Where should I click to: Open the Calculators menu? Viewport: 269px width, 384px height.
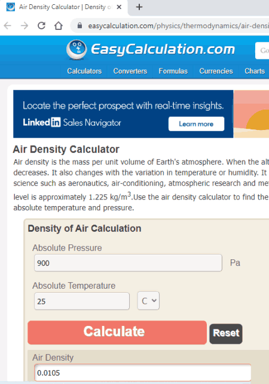click(84, 71)
